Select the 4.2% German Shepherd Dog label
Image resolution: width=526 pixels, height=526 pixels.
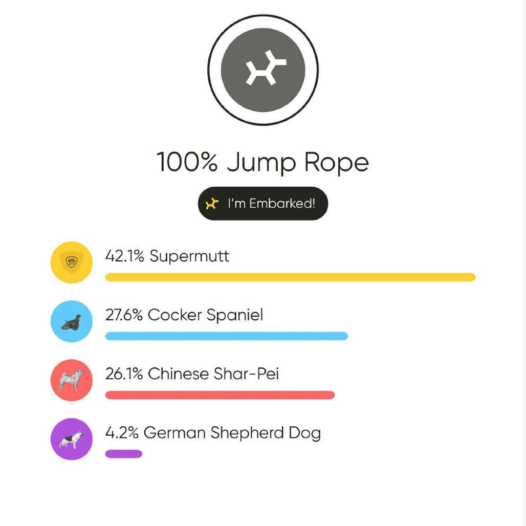(213, 432)
